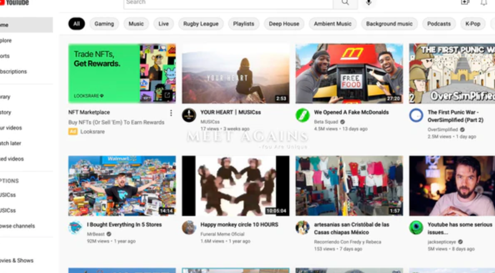Image resolution: width=495 pixels, height=273 pixels.
Task: Select the Deep House filter chip
Action: (284, 24)
